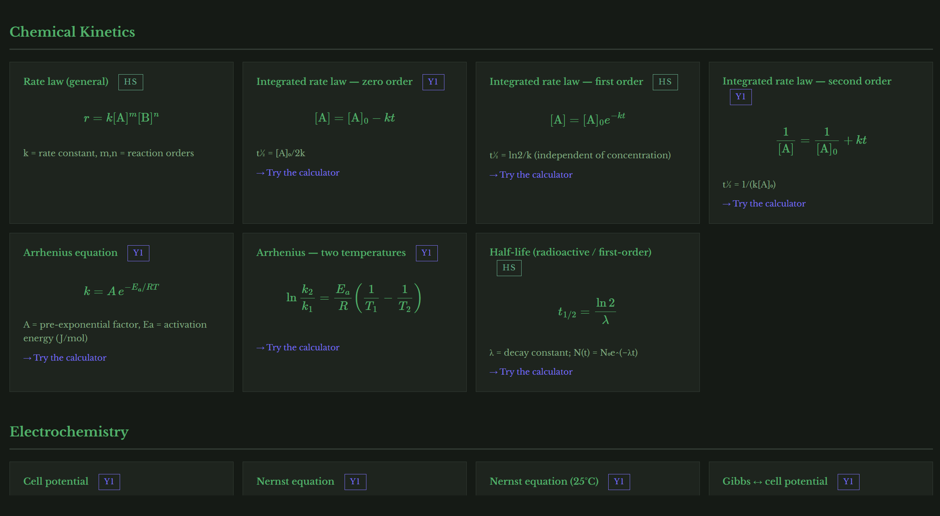Select the Electrochemistry section heading
Viewport: 940px width, 516px height.
click(69, 432)
